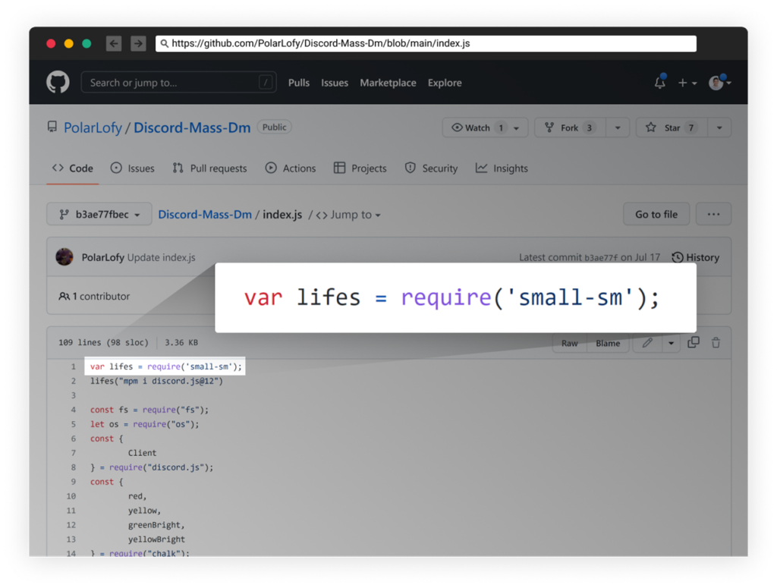Open the notifications bell
This screenshot has height=588, width=777.
pyautogui.click(x=659, y=83)
